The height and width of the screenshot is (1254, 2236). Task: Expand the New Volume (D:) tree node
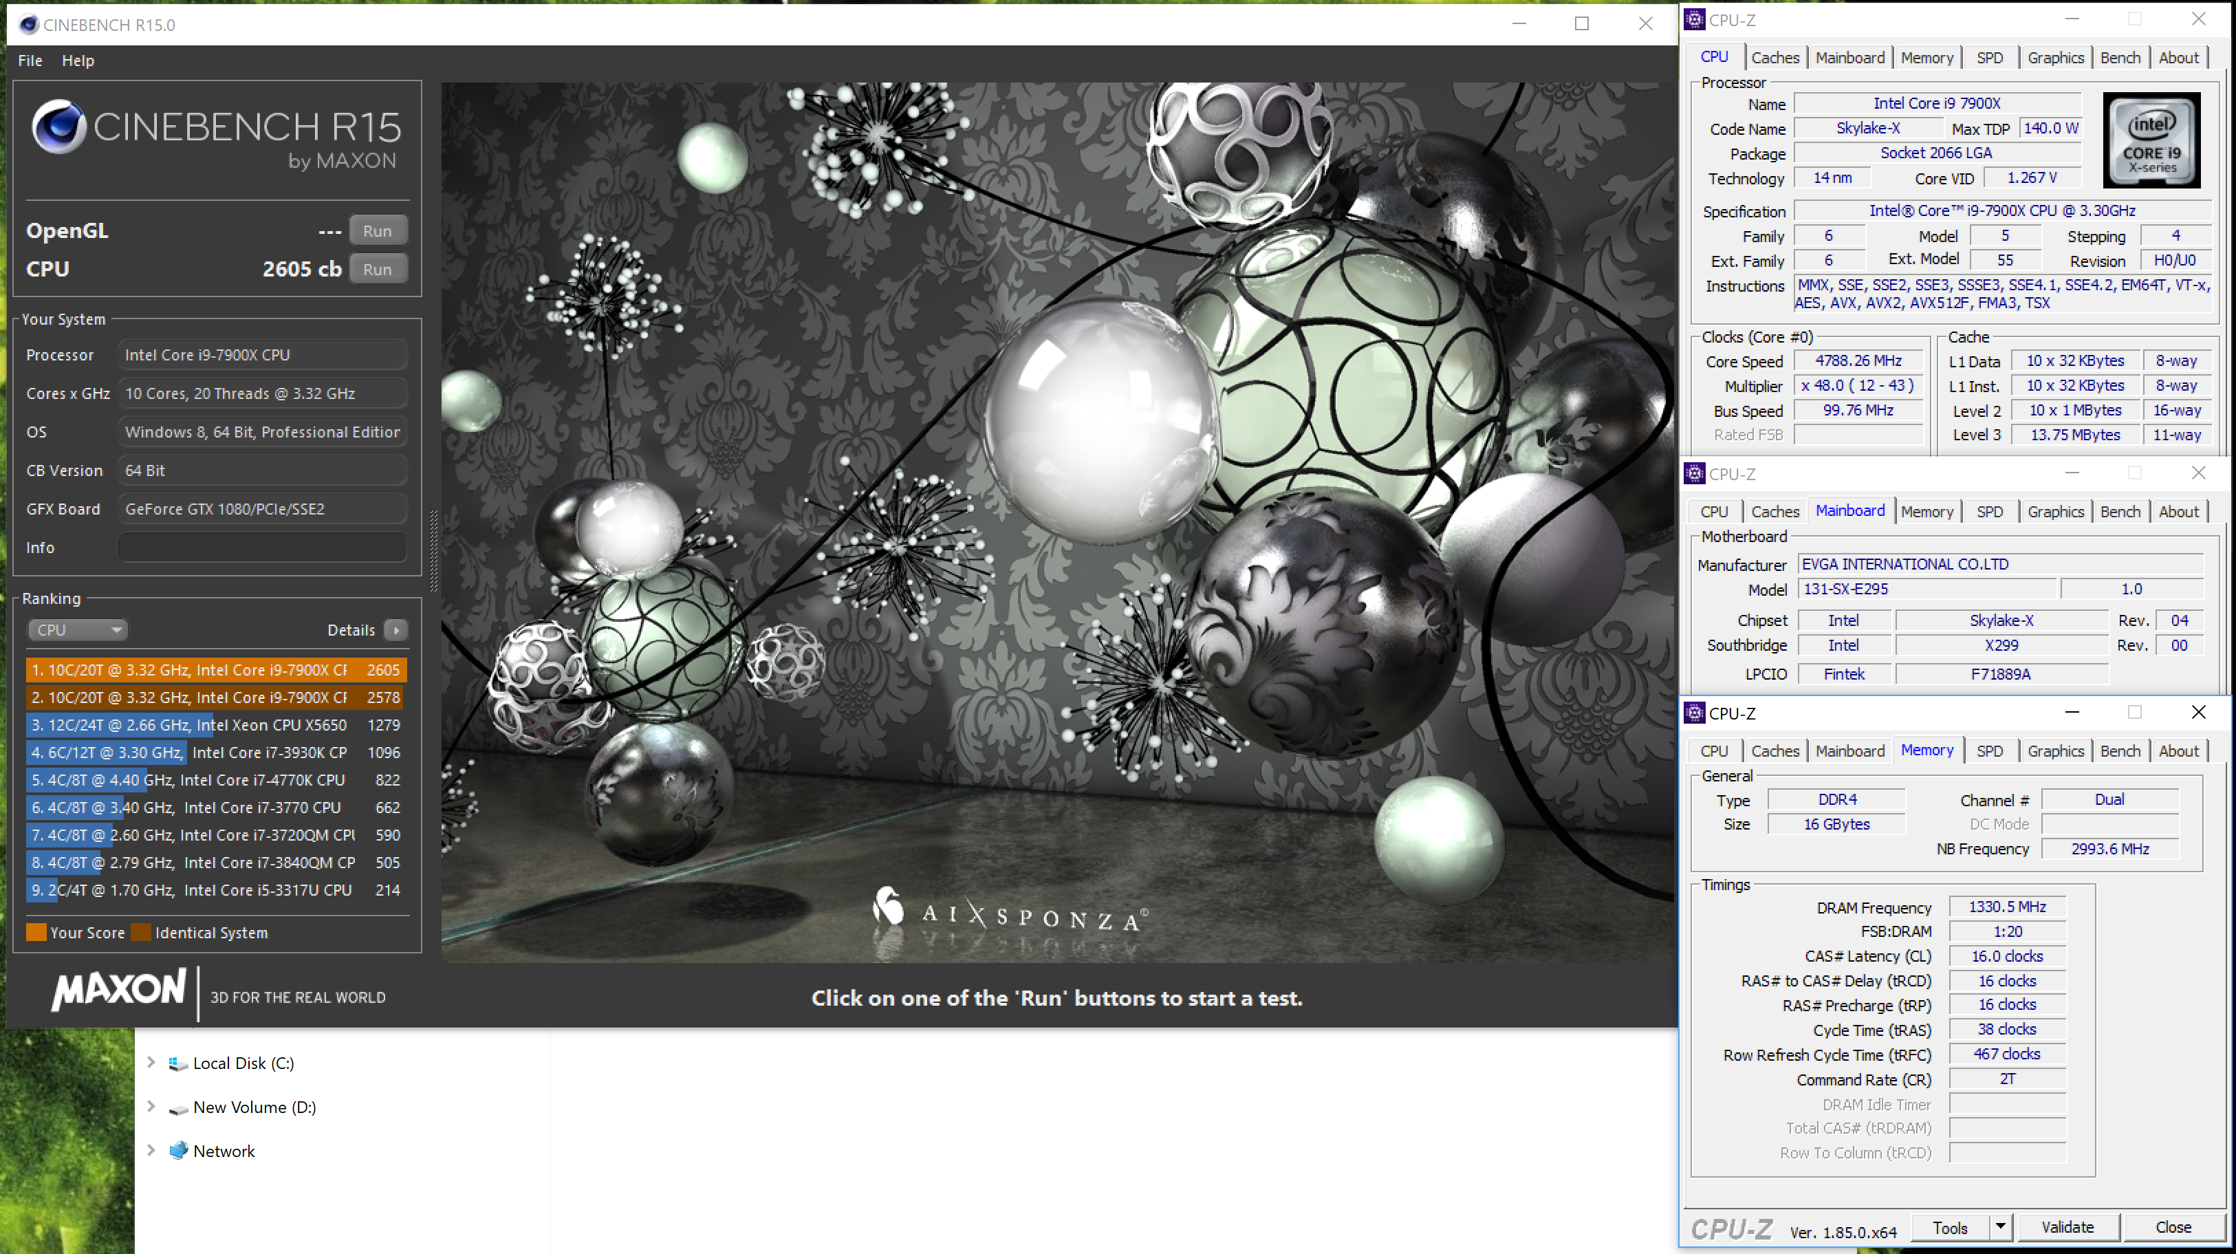click(151, 1106)
